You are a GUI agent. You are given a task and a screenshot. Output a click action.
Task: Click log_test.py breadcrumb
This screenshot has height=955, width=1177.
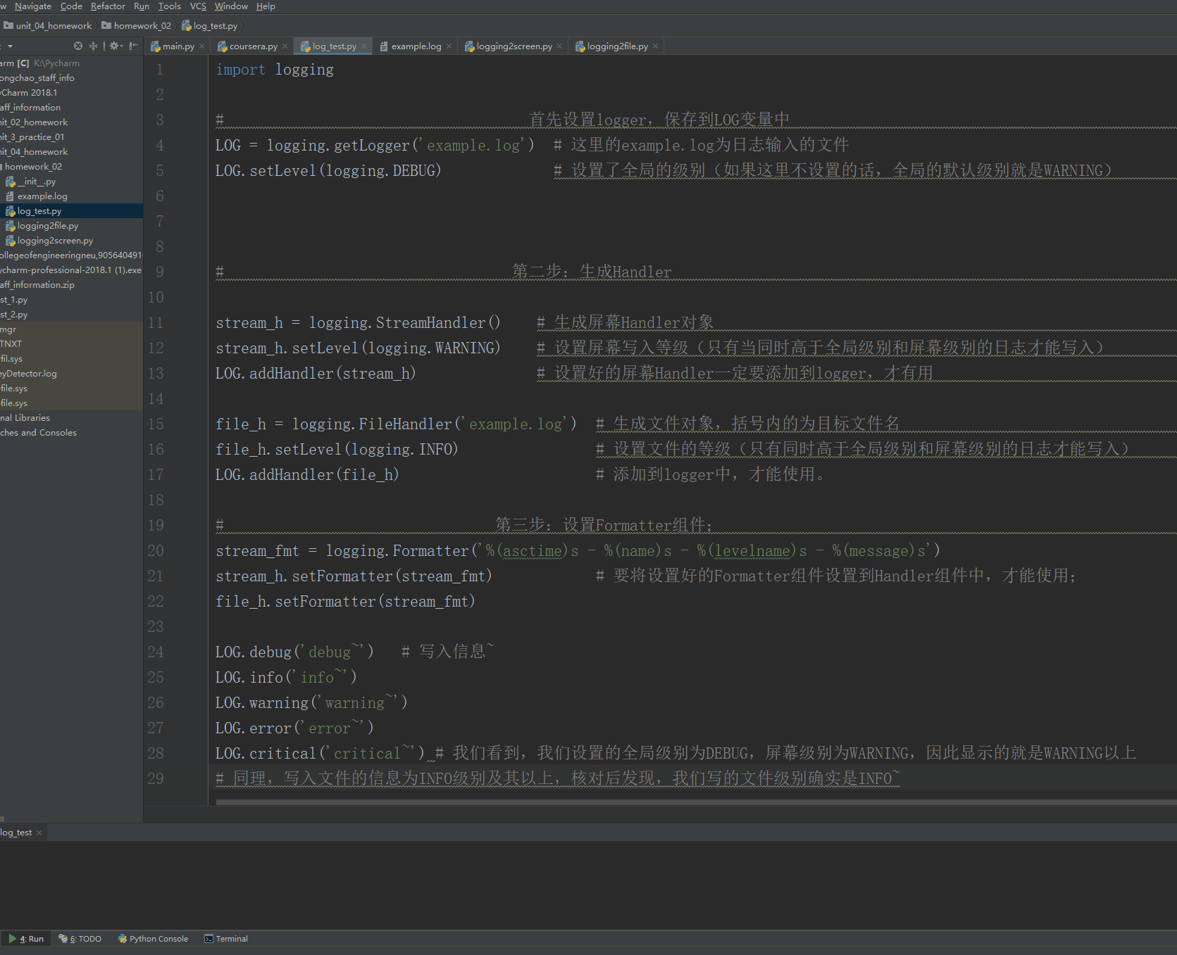(210, 26)
